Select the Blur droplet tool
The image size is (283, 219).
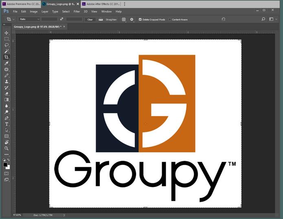[x=7, y=106]
